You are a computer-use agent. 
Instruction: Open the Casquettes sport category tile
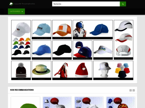93,30
